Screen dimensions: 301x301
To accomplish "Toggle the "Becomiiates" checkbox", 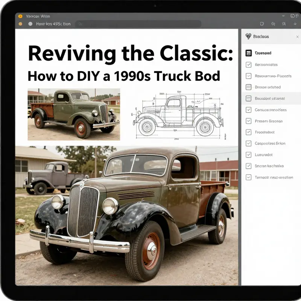I will click(248, 64).
